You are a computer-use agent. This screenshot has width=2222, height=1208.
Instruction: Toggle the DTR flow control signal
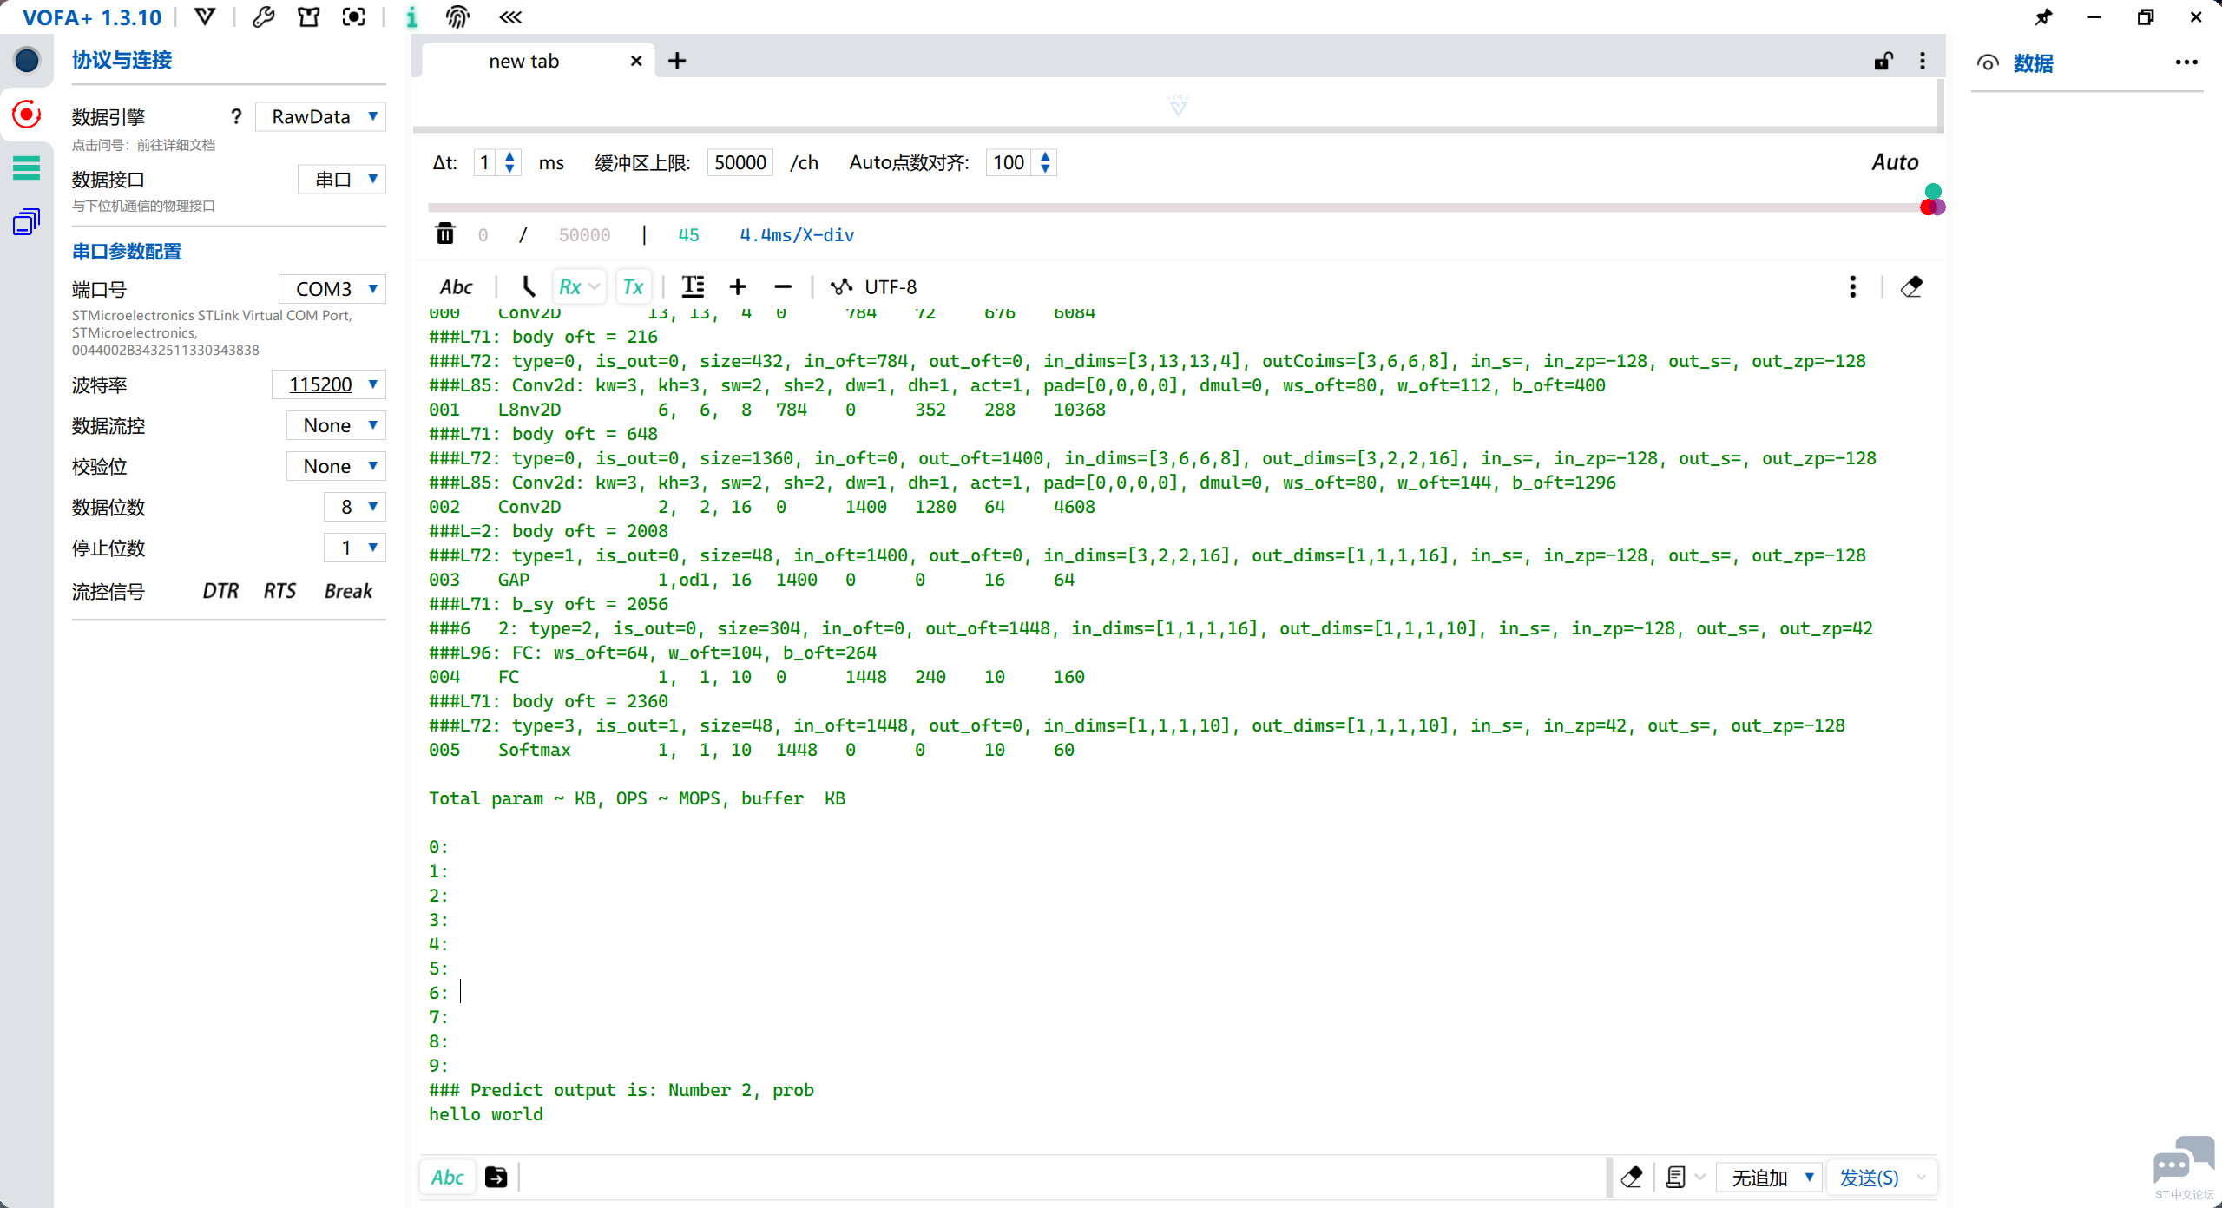pyautogui.click(x=220, y=591)
